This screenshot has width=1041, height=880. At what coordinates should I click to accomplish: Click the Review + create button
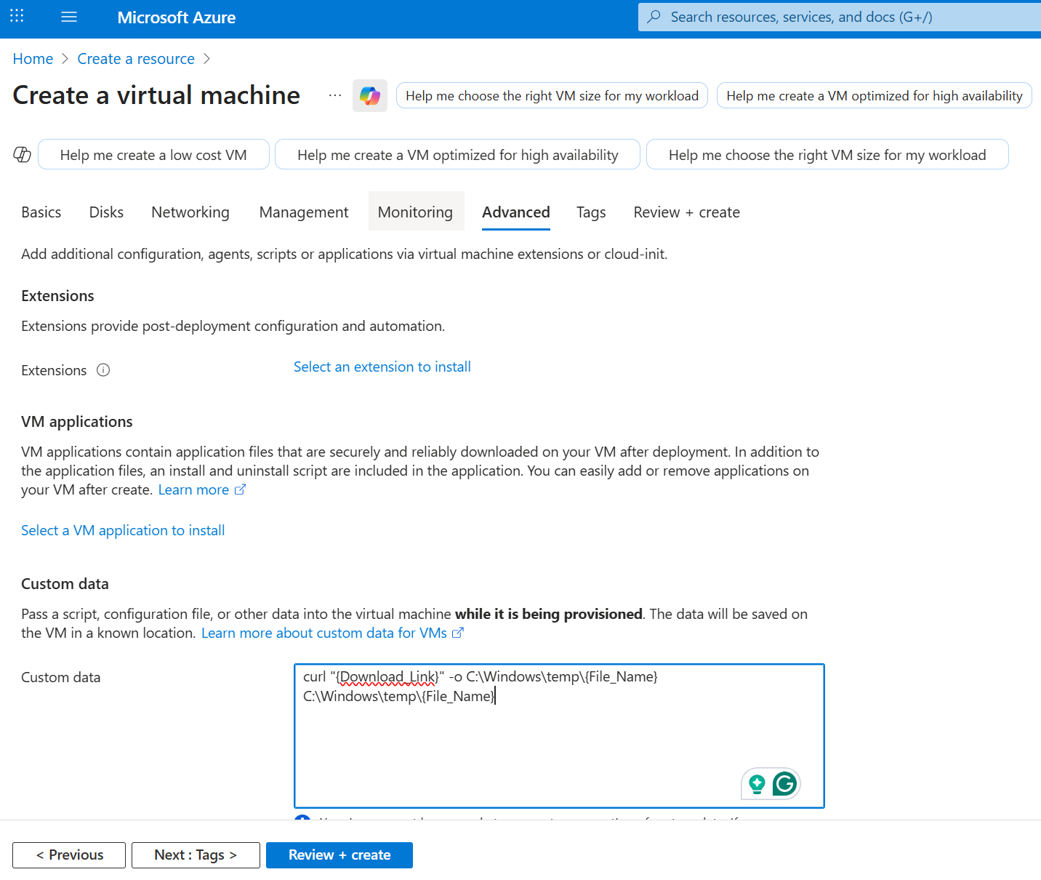tap(339, 855)
